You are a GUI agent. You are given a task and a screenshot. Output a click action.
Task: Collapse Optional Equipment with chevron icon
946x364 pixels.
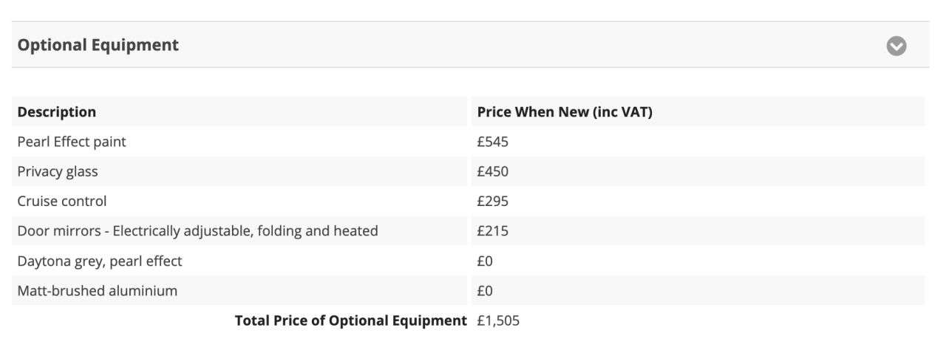[896, 46]
